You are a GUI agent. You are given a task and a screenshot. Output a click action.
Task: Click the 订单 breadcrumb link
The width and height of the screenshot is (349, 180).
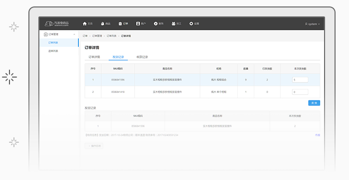point(85,36)
